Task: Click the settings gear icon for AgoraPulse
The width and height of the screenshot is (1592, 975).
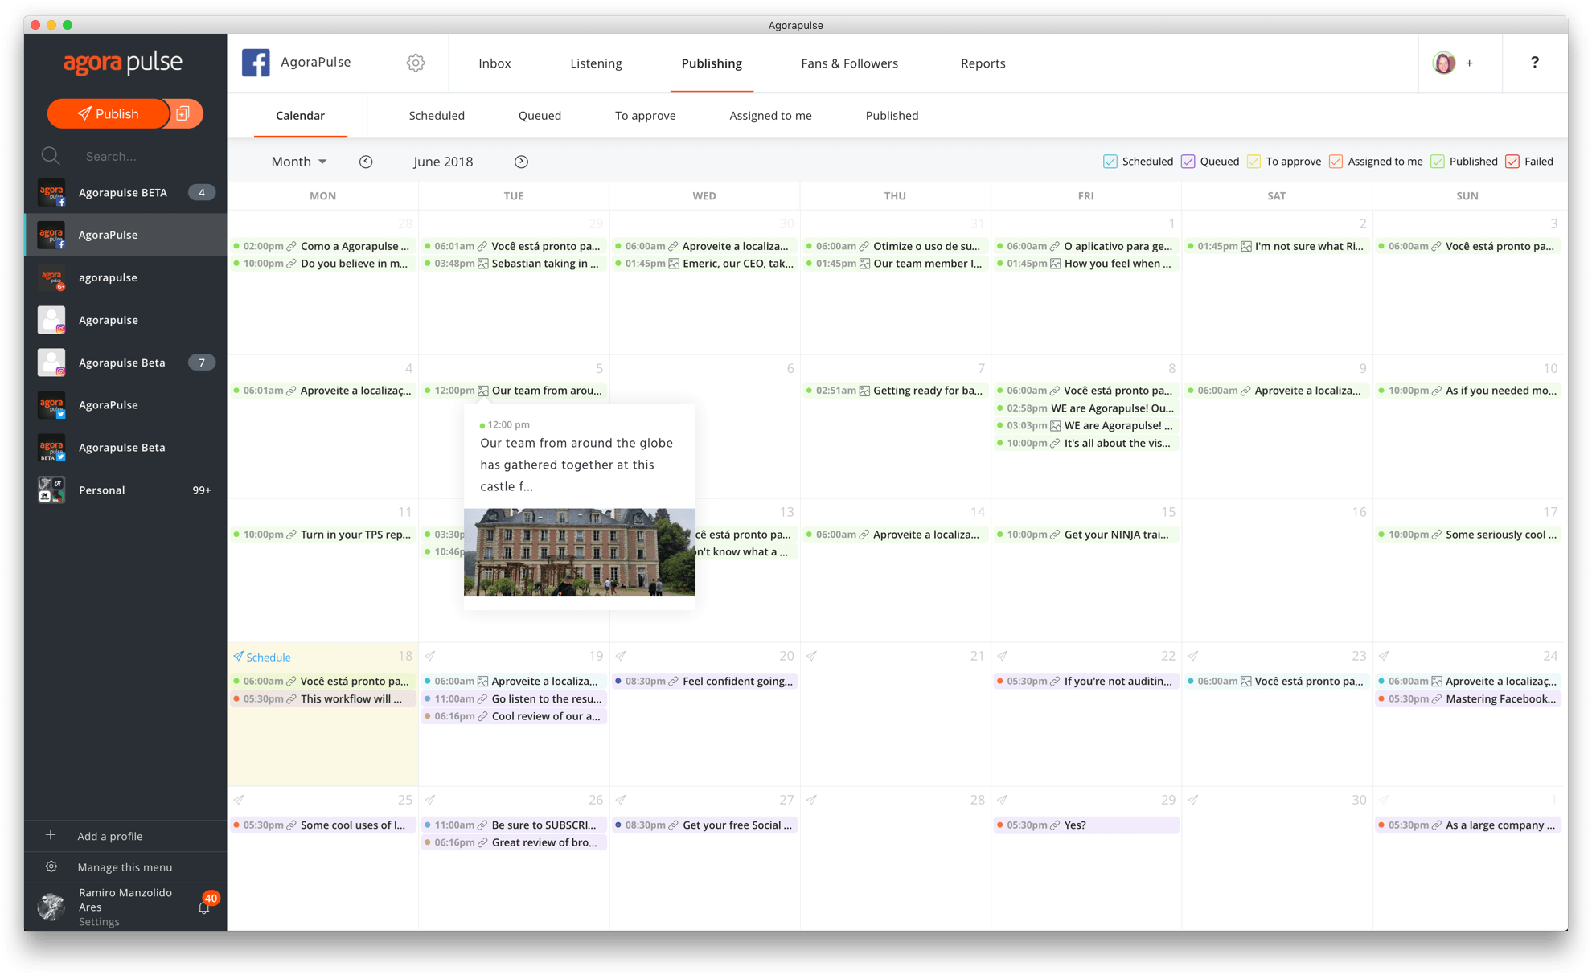Action: 415,63
